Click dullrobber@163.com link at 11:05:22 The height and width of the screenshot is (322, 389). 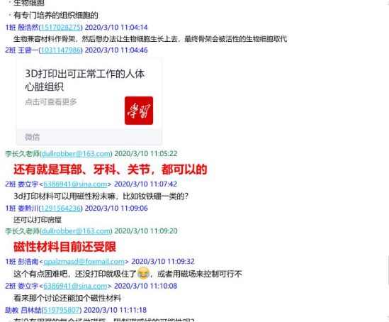76,153
